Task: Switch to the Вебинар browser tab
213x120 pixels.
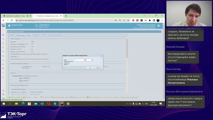Action: (x=16, y=16)
